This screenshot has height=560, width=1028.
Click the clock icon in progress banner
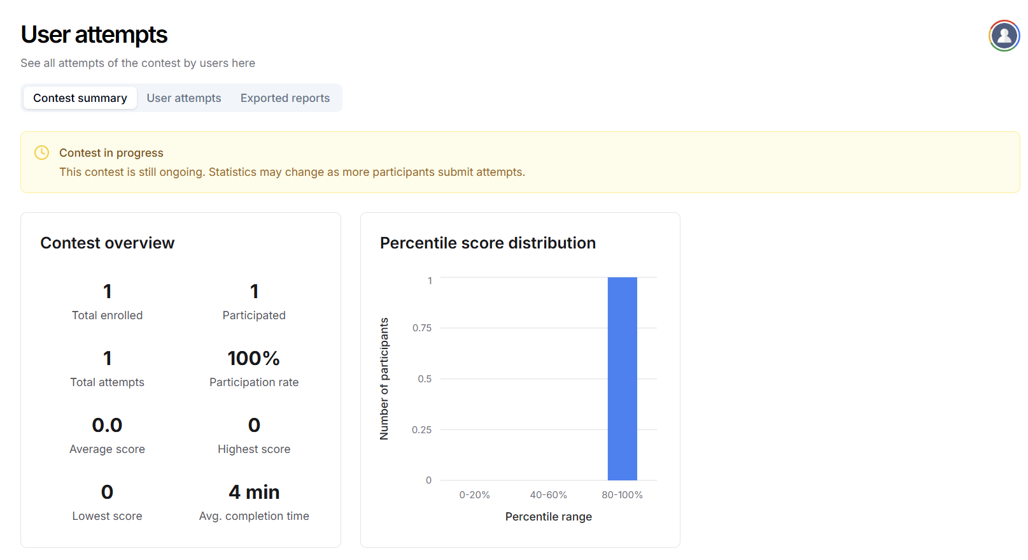click(41, 153)
